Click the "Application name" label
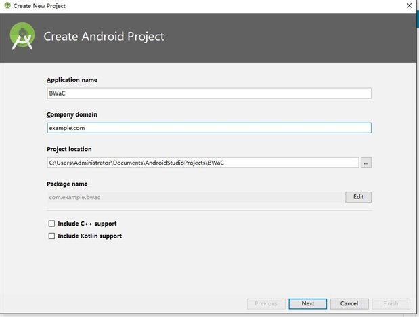The width and height of the screenshot is (419, 317). 72,80
